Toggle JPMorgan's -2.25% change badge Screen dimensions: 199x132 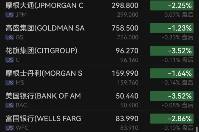[172, 6]
